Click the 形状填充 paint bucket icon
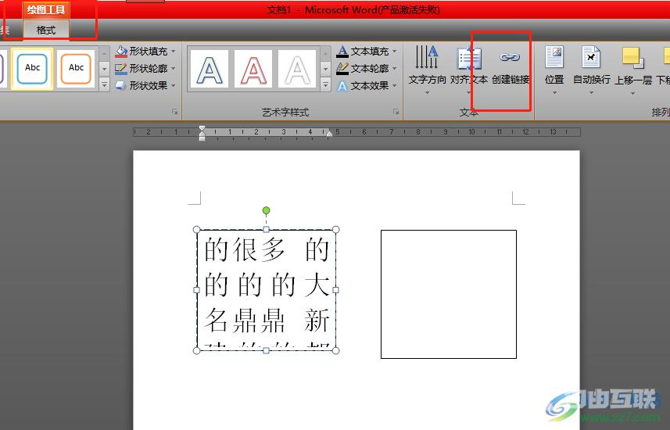This screenshot has height=430, width=670. tap(121, 52)
